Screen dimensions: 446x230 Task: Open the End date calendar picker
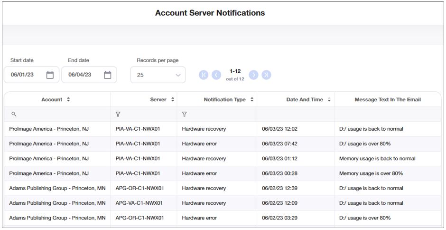(x=108, y=75)
